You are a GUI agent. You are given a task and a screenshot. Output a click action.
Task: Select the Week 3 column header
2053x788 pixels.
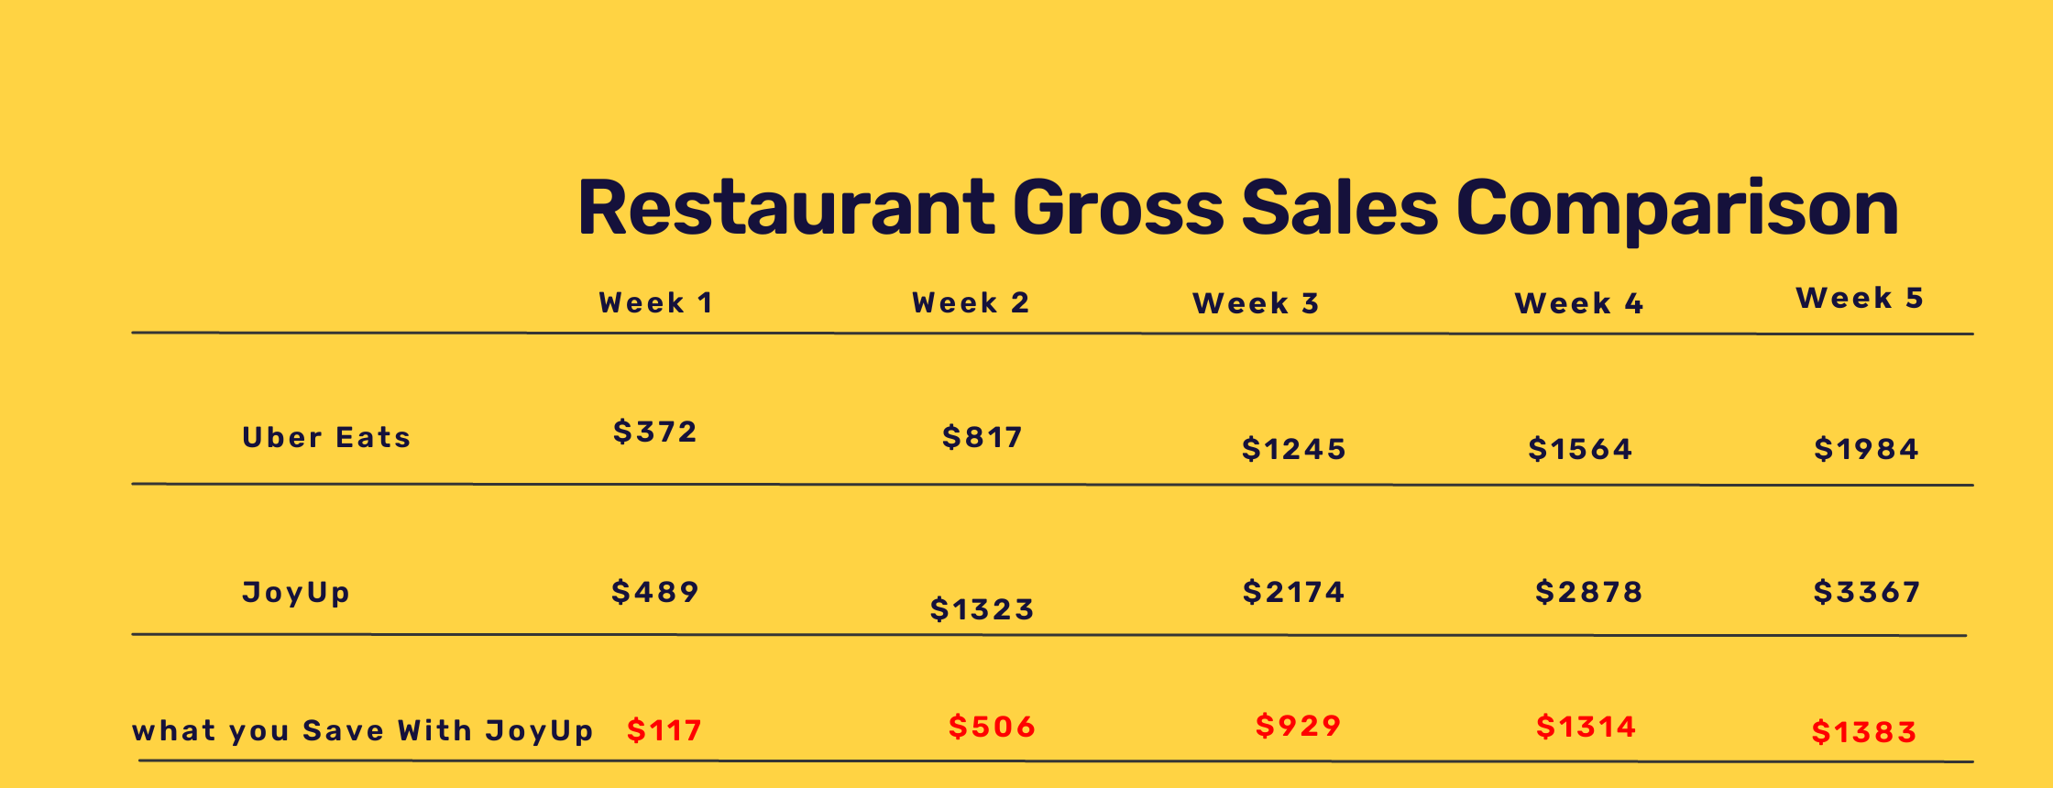tap(1256, 303)
